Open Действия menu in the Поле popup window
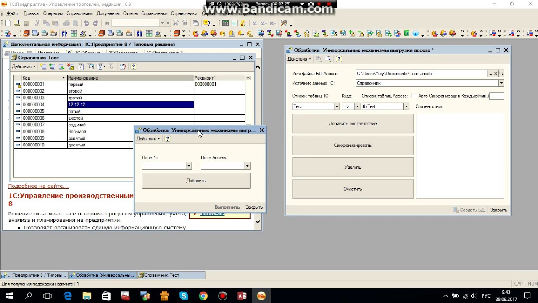This screenshot has height=303, width=538. click(x=148, y=138)
